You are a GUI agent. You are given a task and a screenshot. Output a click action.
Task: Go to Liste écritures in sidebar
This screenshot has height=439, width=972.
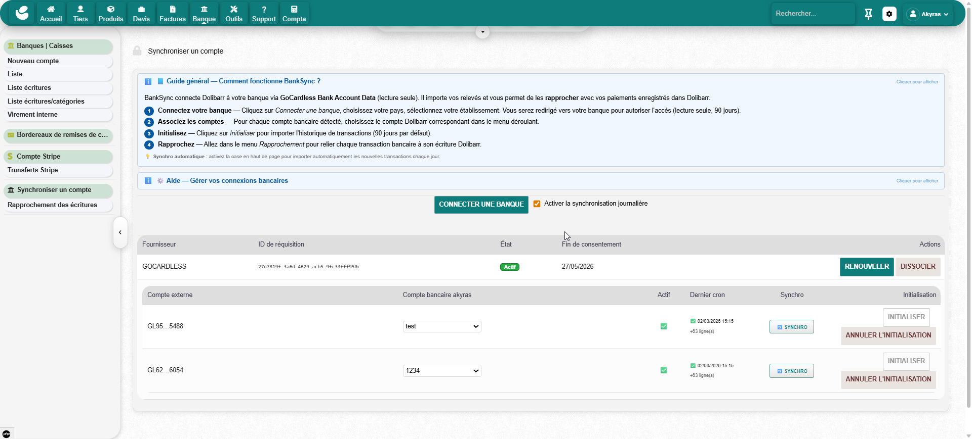29,88
